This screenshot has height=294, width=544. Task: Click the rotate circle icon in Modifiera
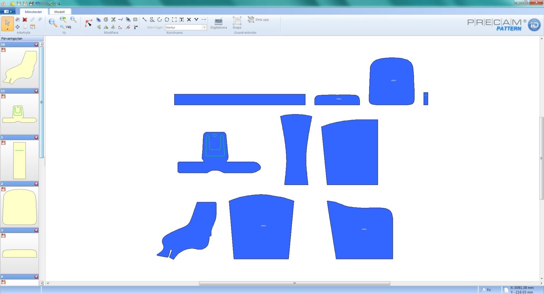point(106,19)
